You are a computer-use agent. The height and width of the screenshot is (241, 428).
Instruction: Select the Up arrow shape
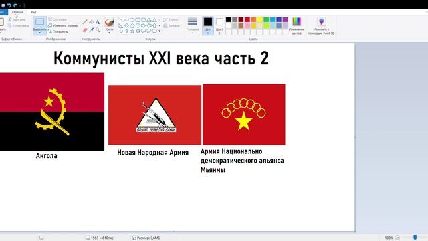coord(154,25)
